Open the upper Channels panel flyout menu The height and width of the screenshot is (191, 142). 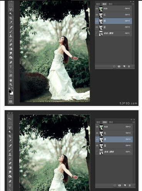(x=133, y=4)
